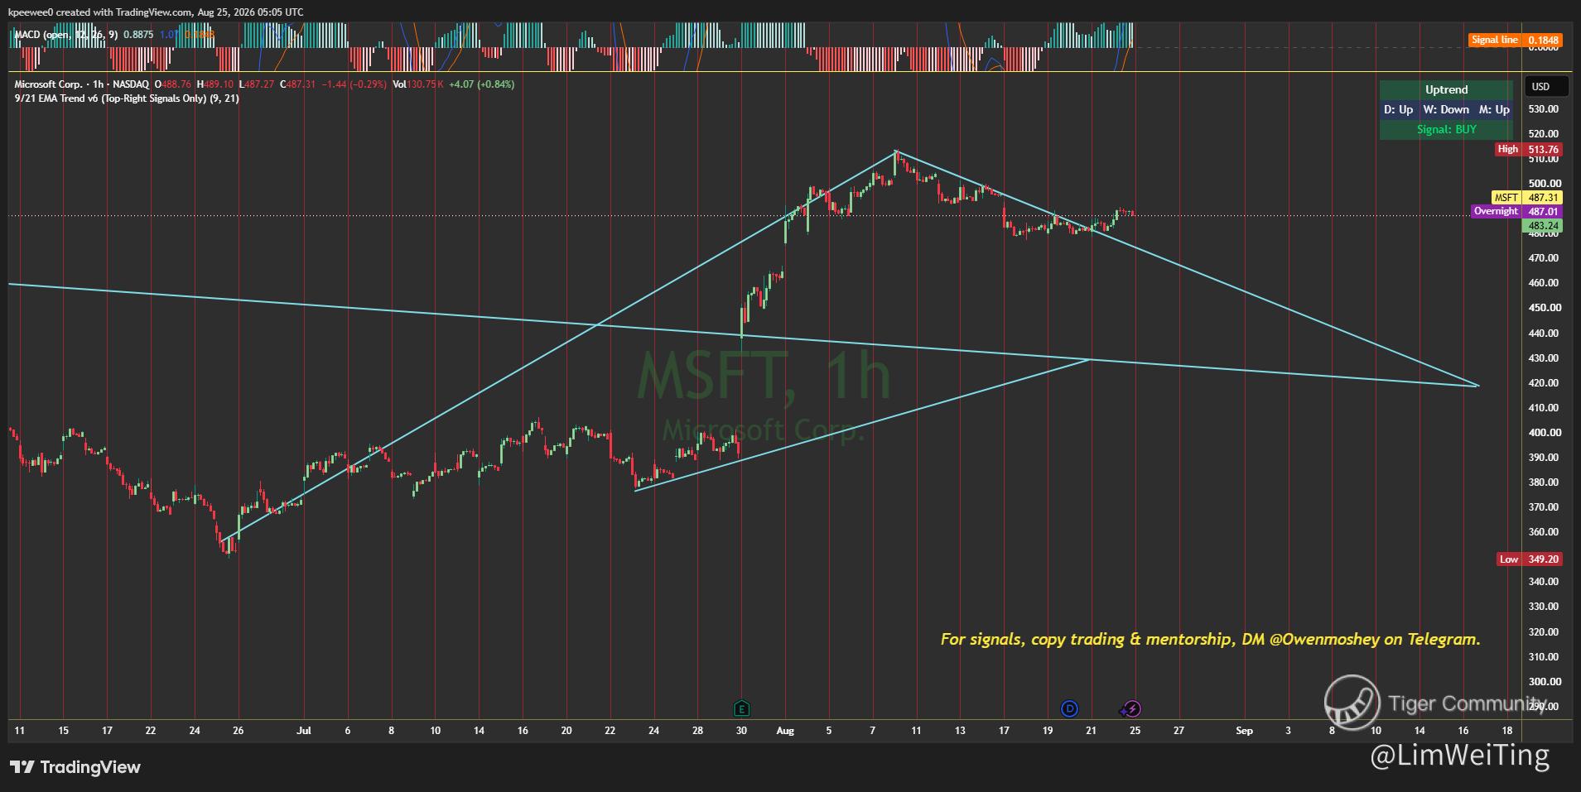The image size is (1581, 792).
Task: Click the +4.07 (+0.84%) change value
Action: tap(481, 84)
